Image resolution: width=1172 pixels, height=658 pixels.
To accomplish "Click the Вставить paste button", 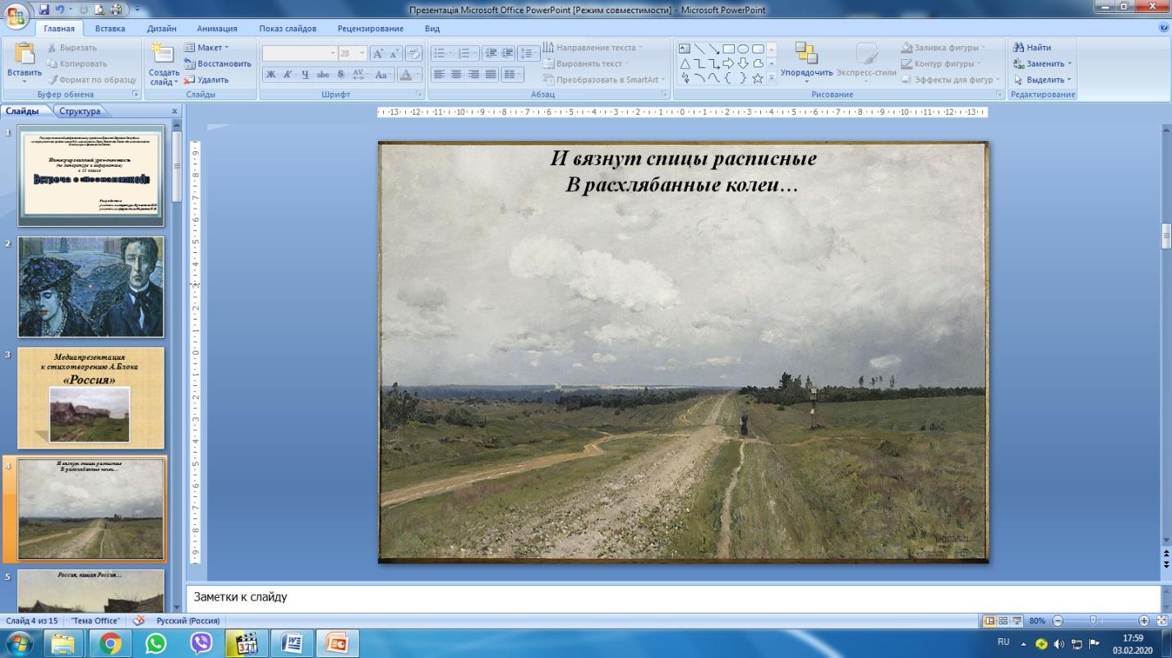I will pyautogui.click(x=24, y=62).
